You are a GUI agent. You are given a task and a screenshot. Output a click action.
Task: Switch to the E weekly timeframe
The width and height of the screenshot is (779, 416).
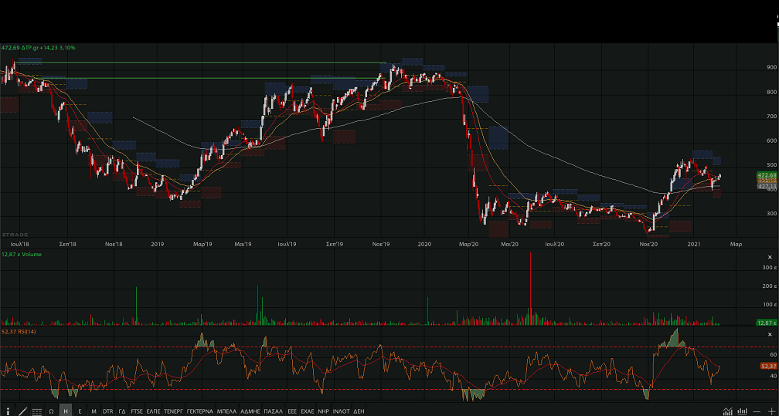(80, 411)
